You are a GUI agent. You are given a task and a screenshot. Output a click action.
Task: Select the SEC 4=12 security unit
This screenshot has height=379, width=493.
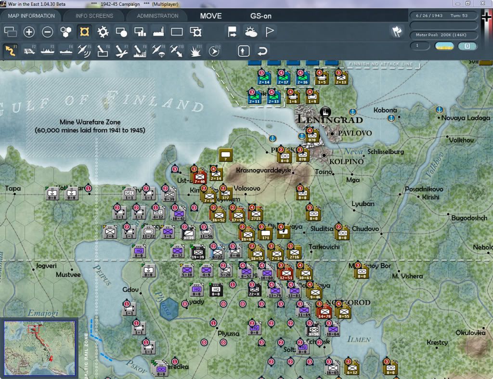coord(158,213)
